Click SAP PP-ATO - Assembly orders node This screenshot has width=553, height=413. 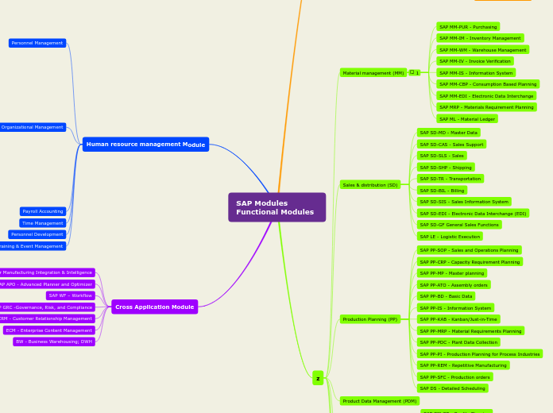[454, 285]
